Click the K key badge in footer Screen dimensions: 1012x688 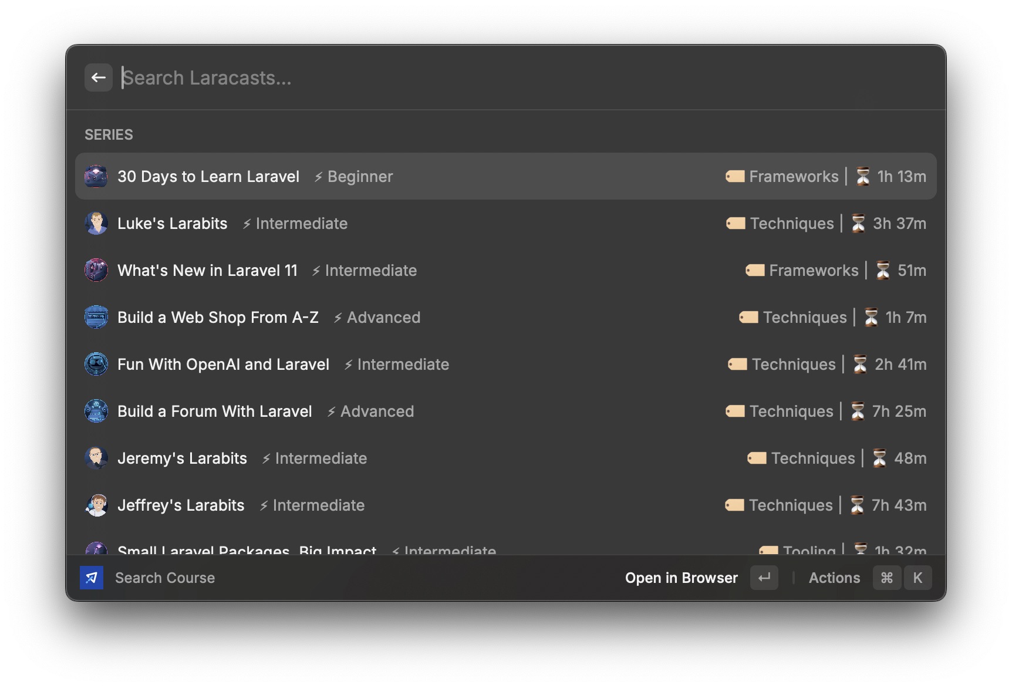coord(917,578)
